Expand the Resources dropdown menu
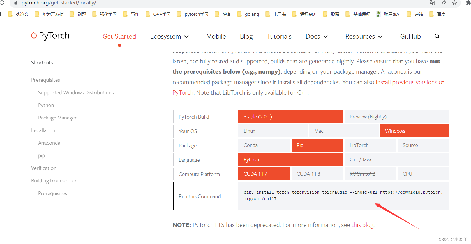Screen dimensions: 471x244 coord(364,36)
